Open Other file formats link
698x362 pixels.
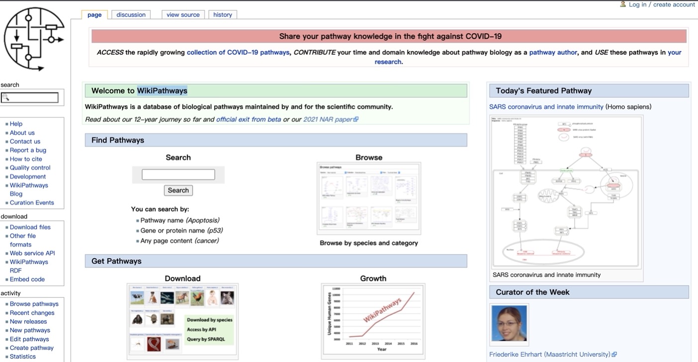[23, 240]
